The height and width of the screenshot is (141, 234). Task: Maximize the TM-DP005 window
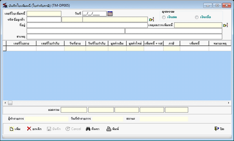click(217, 5)
